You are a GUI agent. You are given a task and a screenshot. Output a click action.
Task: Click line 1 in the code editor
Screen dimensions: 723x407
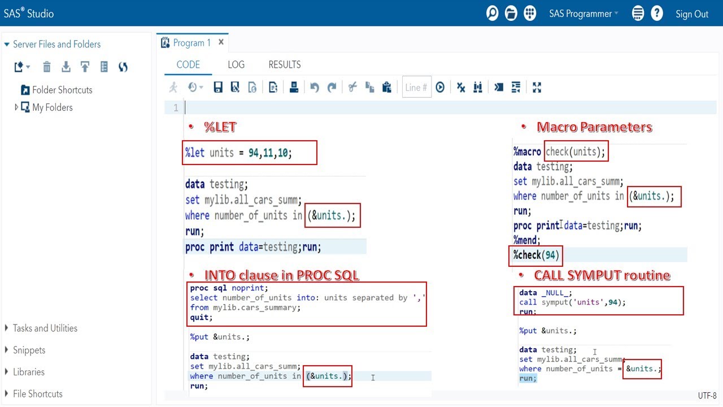[x=450, y=107]
